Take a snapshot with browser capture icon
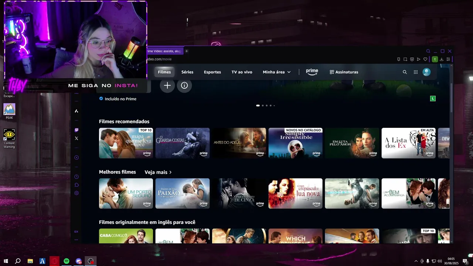 [x=405, y=59]
